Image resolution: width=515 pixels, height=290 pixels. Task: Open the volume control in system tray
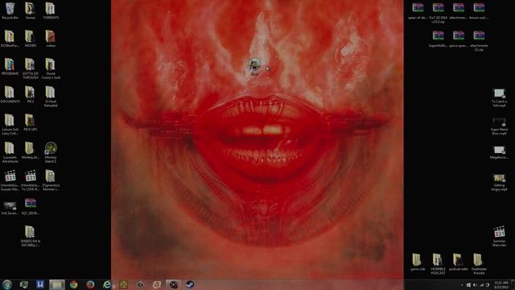(x=475, y=285)
